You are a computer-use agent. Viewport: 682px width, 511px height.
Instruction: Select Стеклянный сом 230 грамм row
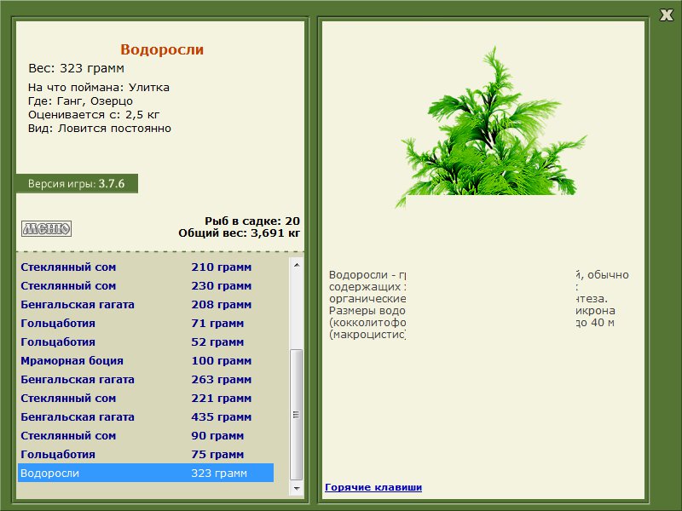(146, 286)
